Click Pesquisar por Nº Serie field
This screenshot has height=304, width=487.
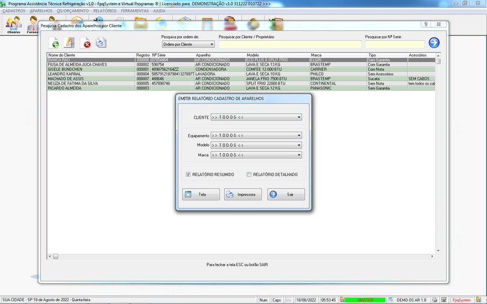(x=394, y=44)
